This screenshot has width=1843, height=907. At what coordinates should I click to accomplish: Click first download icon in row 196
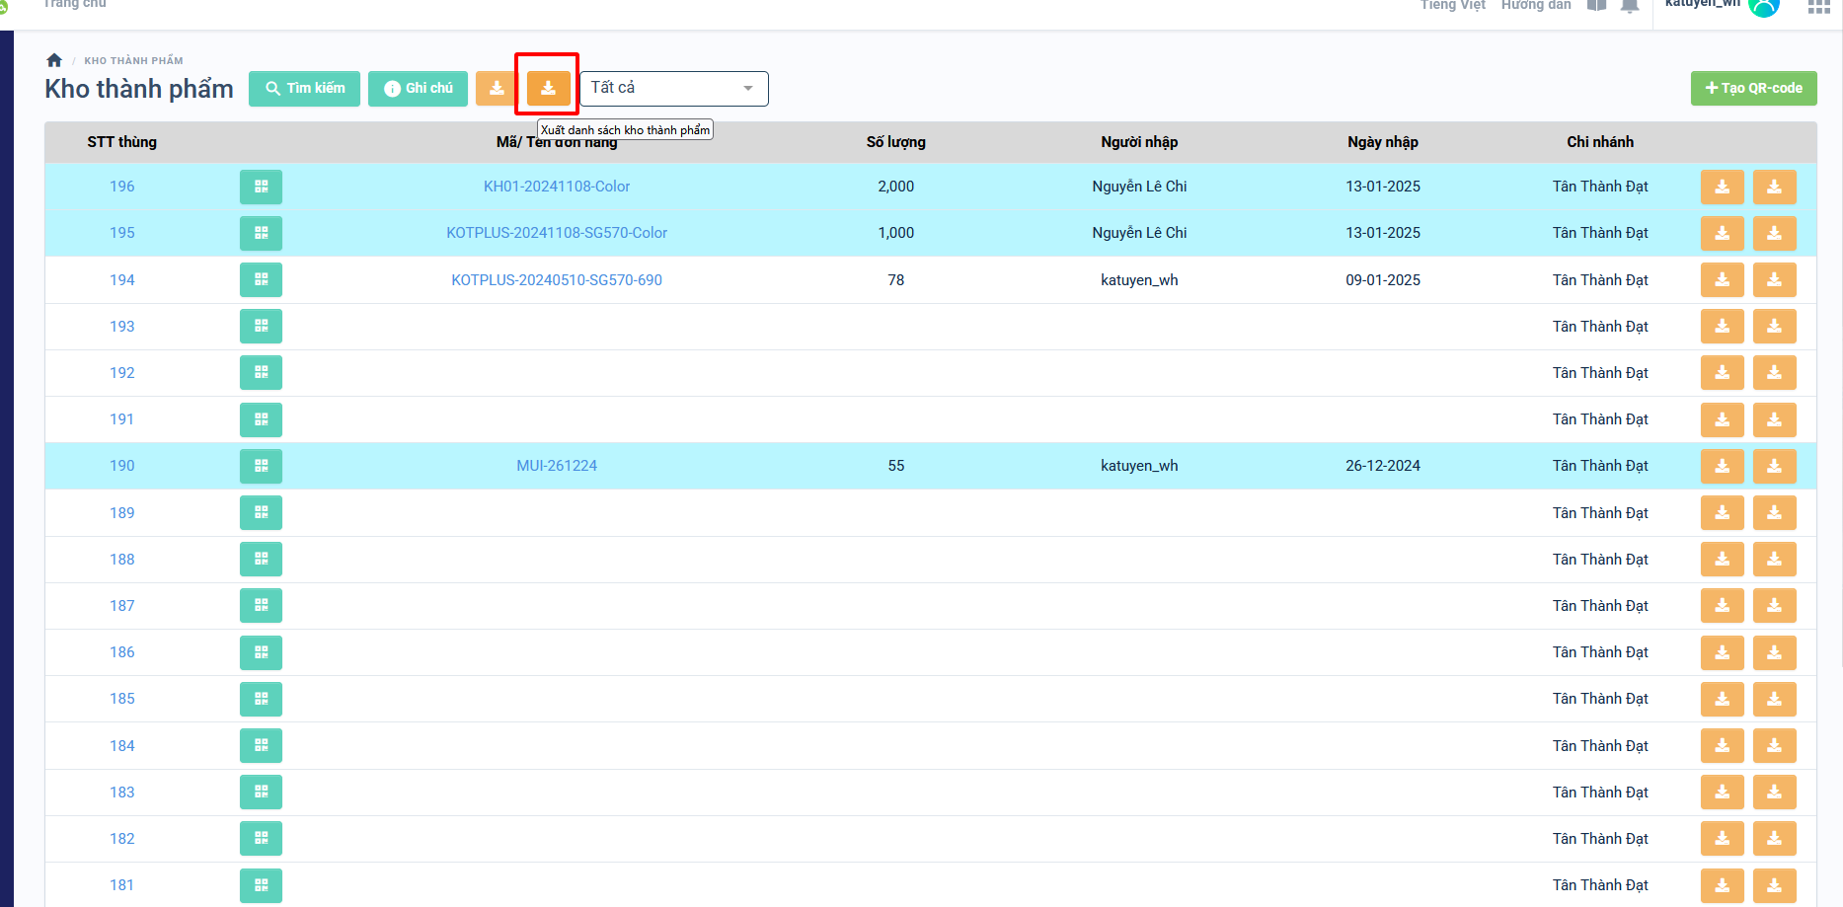click(1723, 187)
